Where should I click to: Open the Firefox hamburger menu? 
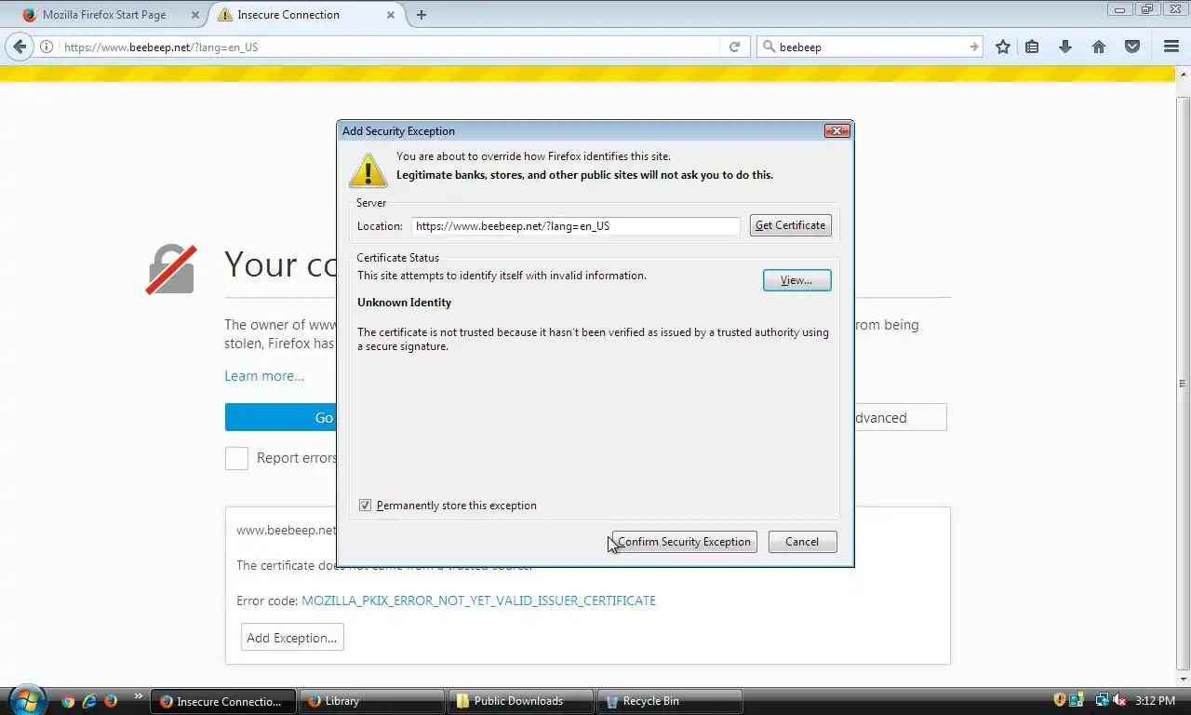tap(1171, 47)
